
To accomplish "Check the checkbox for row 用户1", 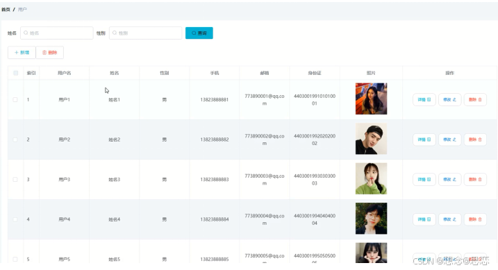I will click(x=15, y=100).
